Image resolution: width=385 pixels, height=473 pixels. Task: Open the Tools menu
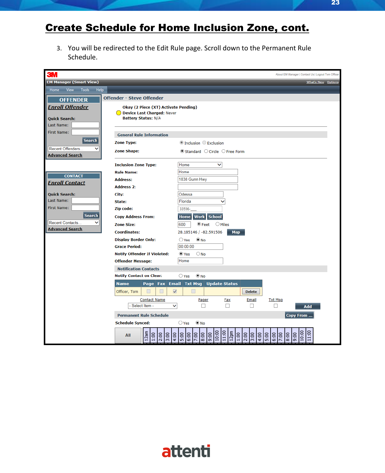click(85, 90)
